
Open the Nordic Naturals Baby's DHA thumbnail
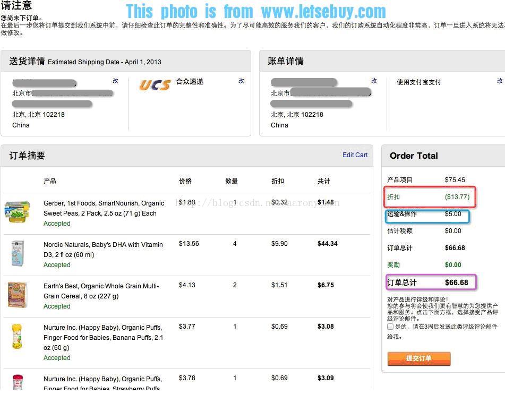(18, 253)
